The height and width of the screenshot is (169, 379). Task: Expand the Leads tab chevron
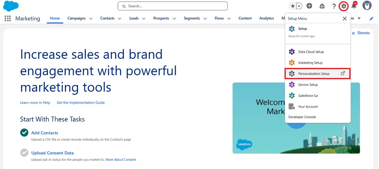coord(144,19)
